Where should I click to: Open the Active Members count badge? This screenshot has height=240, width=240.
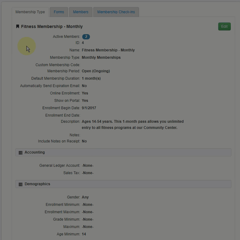click(x=86, y=37)
